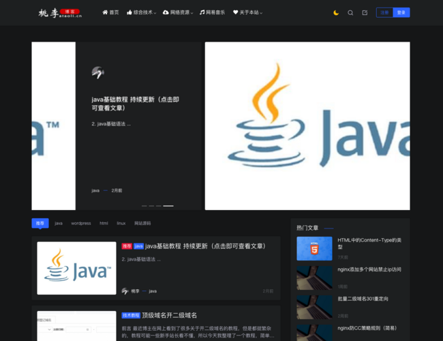The width and height of the screenshot is (443, 341).
Task: Click the 7天前 timestamp in hot articles
Action: [x=343, y=257]
